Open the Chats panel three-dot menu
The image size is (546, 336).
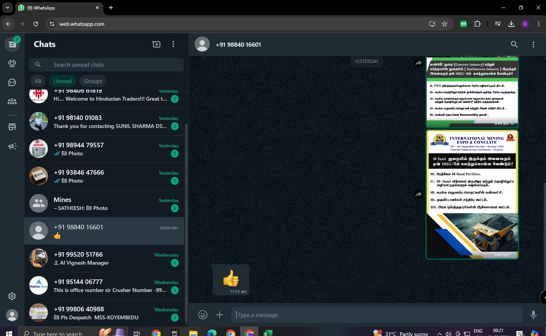173,44
